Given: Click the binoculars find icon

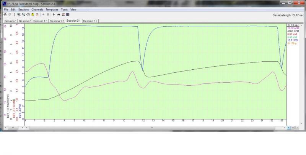Looking at the screenshot, I should click(x=59, y=14).
